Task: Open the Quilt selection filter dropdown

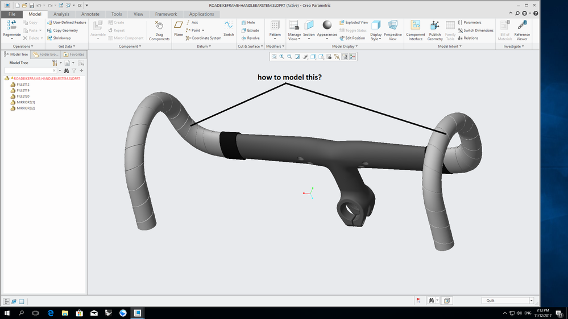Action: tap(532, 301)
